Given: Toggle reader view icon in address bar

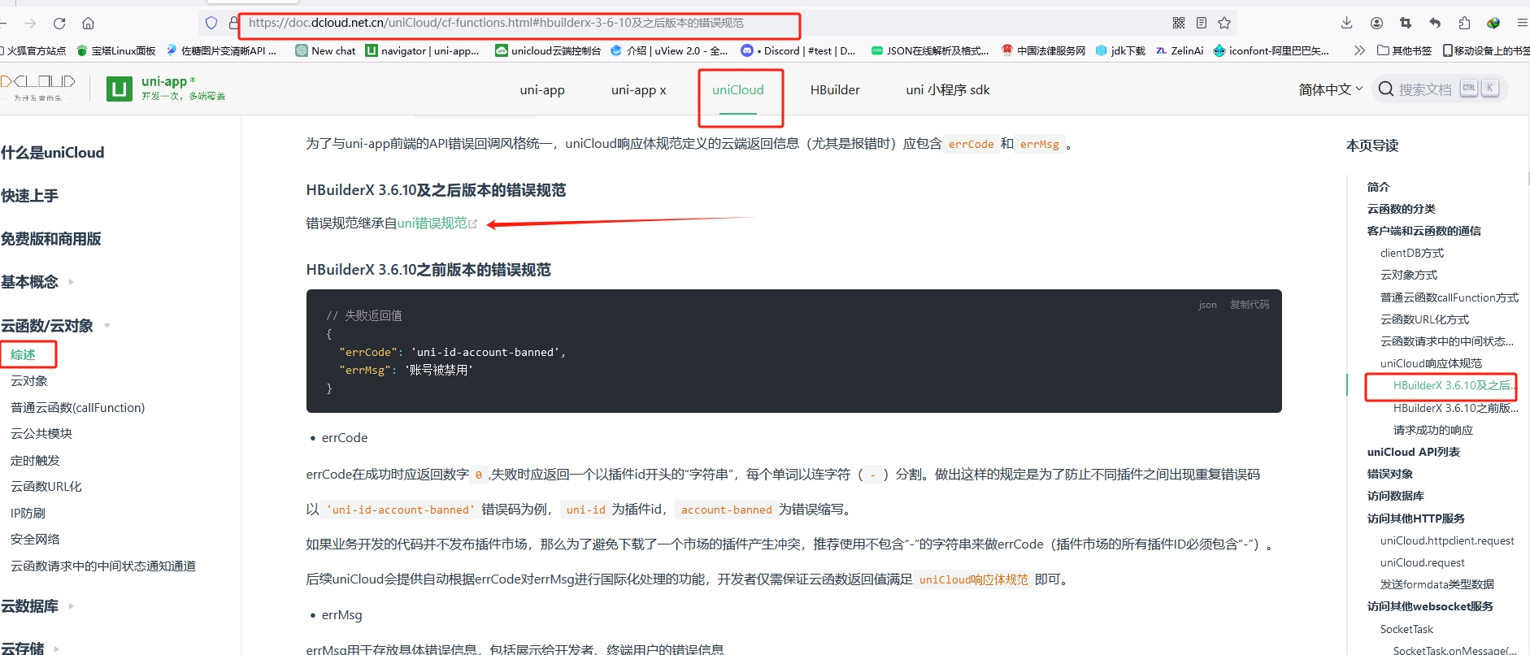Looking at the screenshot, I should click(1202, 23).
